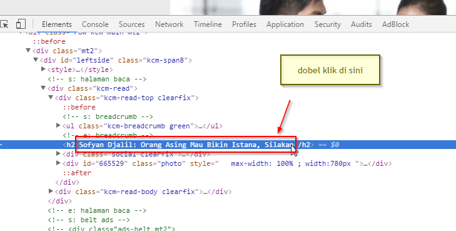Open the Timeline tab

click(208, 24)
